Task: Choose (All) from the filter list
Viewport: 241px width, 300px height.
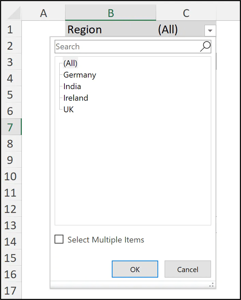Action: click(70, 63)
